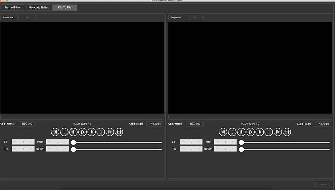The image size is (335, 190).
Task: Set out-point bracket on target player
Action: (269, 132)
